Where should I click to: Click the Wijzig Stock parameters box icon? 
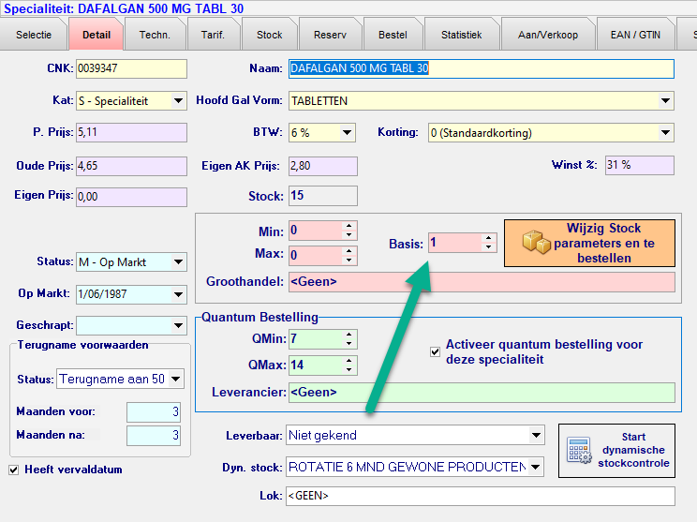point(536,243)
